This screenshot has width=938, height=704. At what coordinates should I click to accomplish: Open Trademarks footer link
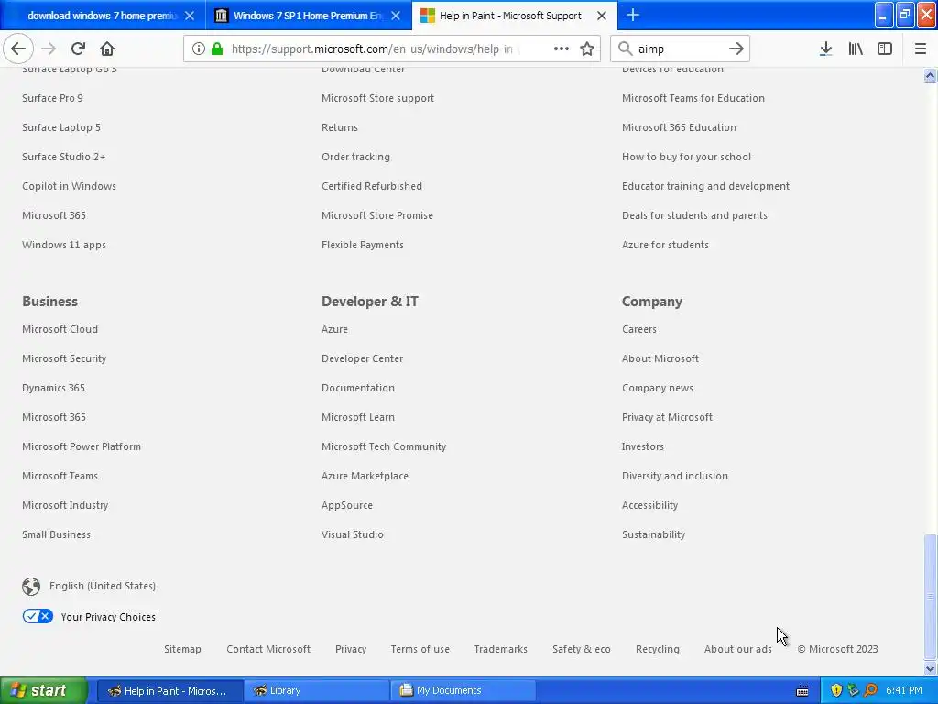click(x=501, y=649)
